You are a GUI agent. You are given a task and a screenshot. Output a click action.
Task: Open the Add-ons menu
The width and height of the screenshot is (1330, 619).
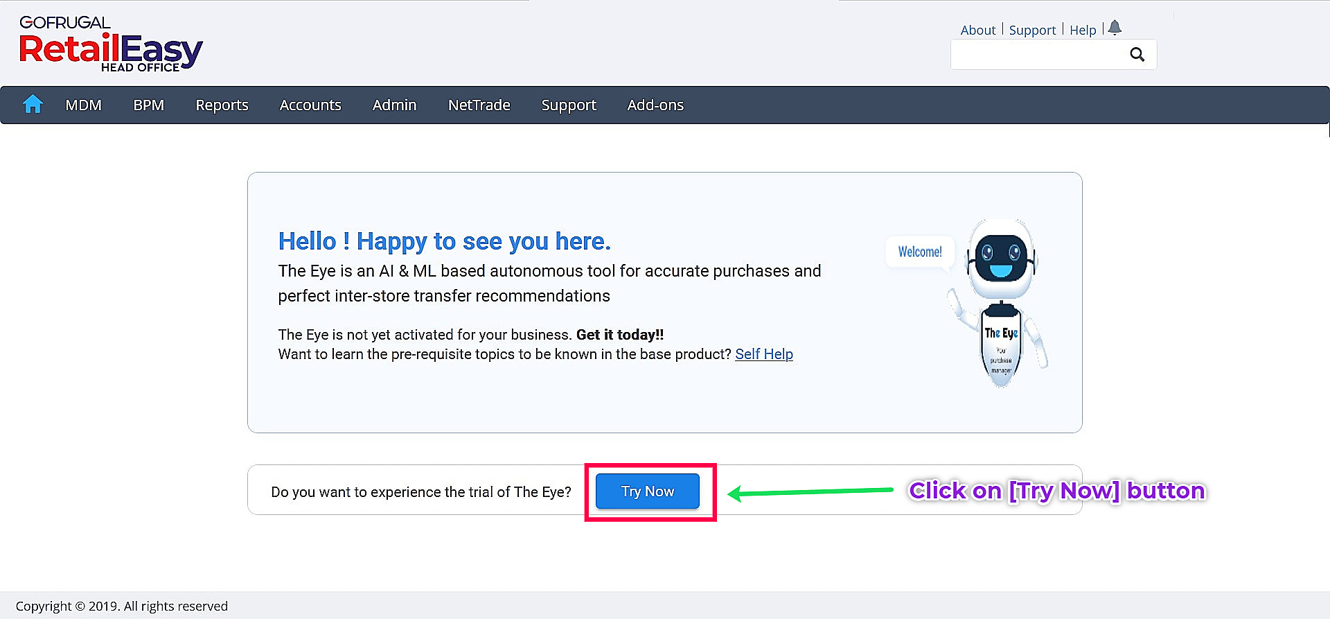click(x=655, y=105)
